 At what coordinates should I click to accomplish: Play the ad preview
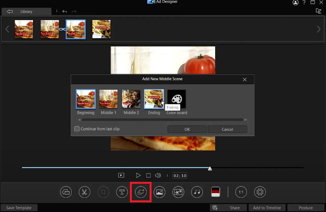(138, 176)
